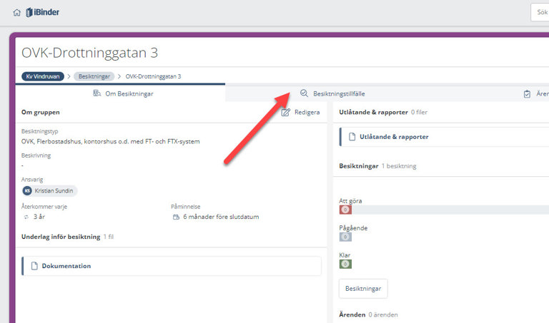Click the recurrence icon beside 3 år

(26, 217)
